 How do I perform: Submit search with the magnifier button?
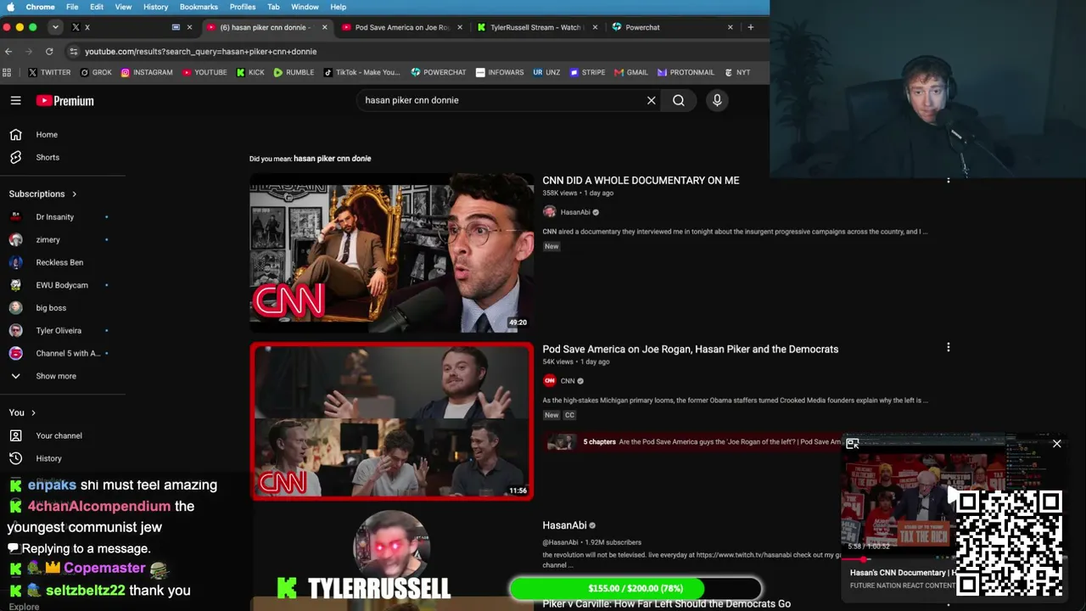(x=679, y=100)
